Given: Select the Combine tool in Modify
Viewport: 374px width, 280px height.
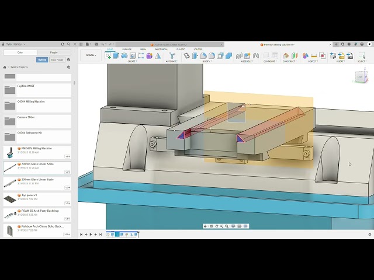Looking at the screenshot, I should [x=228, y=56].
